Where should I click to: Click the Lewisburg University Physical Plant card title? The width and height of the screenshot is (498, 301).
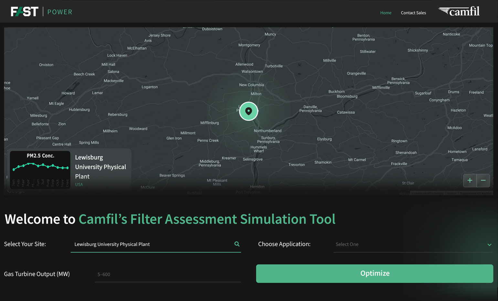coord(101,167)
